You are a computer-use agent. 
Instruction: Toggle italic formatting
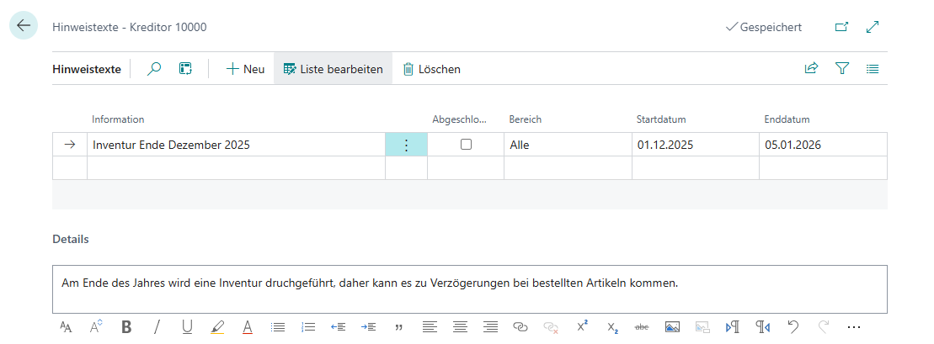tap(157, 326)
